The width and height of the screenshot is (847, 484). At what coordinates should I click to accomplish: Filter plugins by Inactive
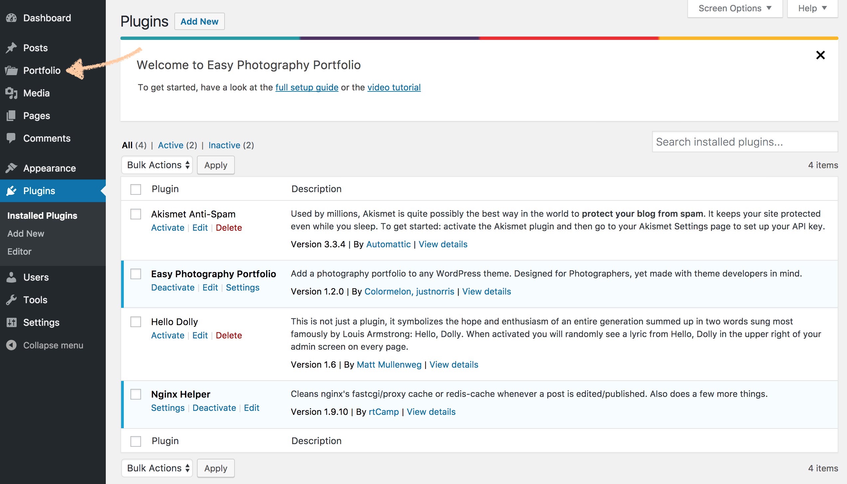tap(224, 145)
